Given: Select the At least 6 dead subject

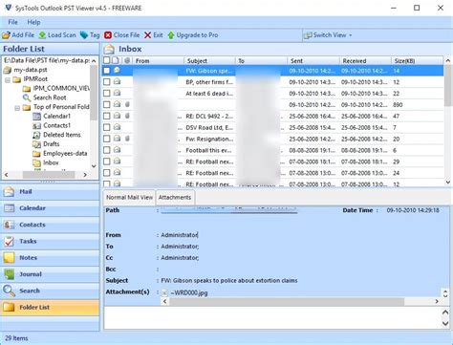Looking at the screenshot, I should point(209,94).
